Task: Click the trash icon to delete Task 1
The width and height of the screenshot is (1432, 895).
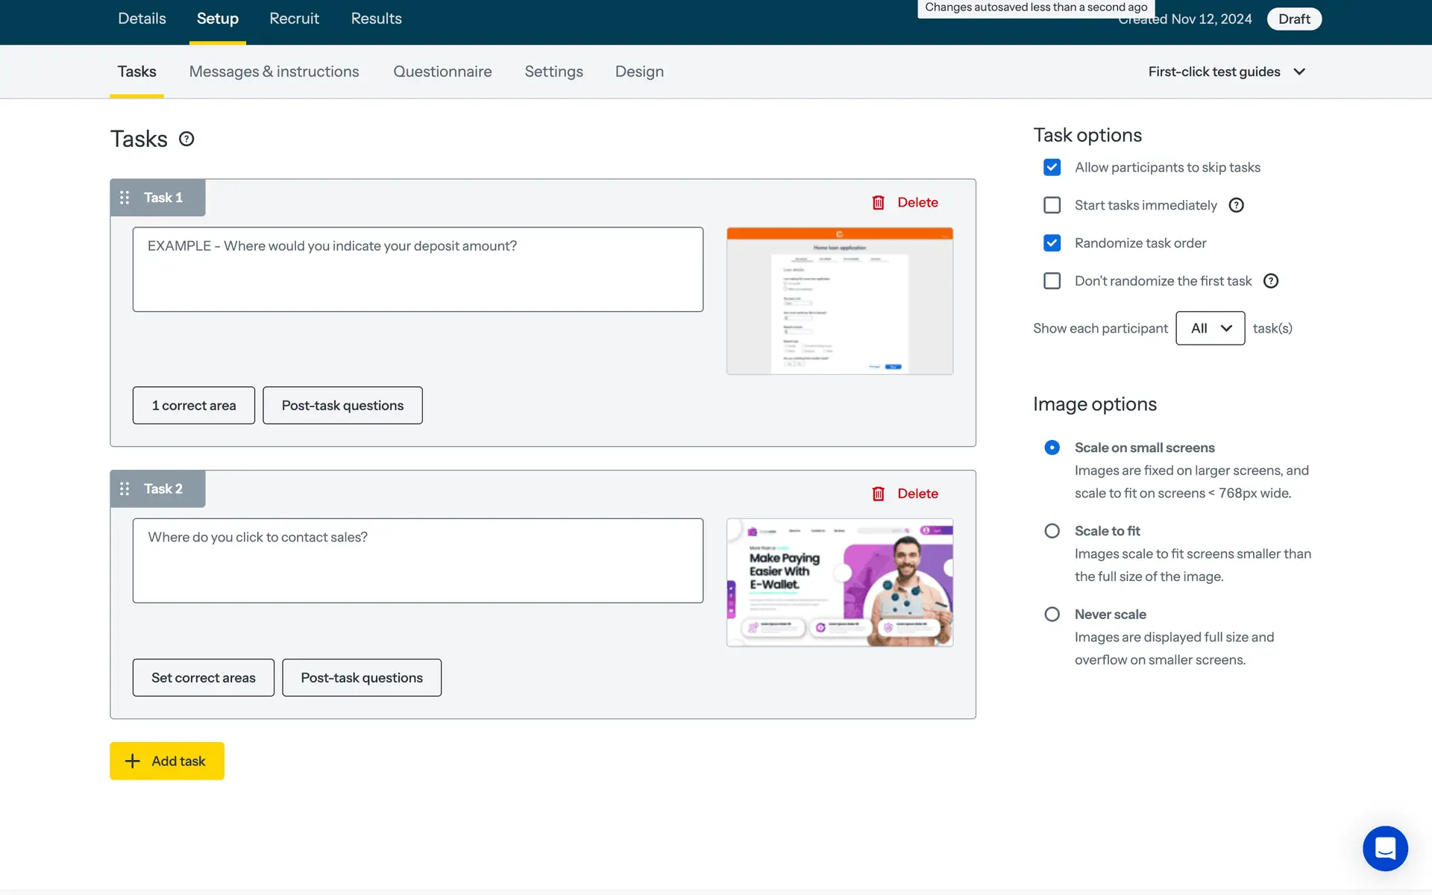Action: (x=879, y=202)
